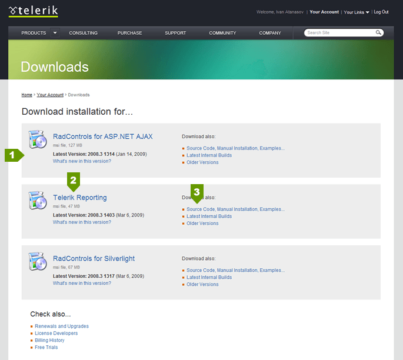Viewport: 403px width, 360px height.
Task: Click the Downloads breadcrumb text
Action: coord(79,95)
